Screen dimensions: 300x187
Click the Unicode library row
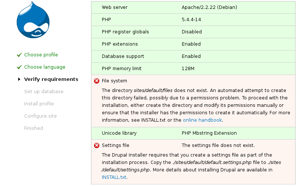(x=193, y=133)
